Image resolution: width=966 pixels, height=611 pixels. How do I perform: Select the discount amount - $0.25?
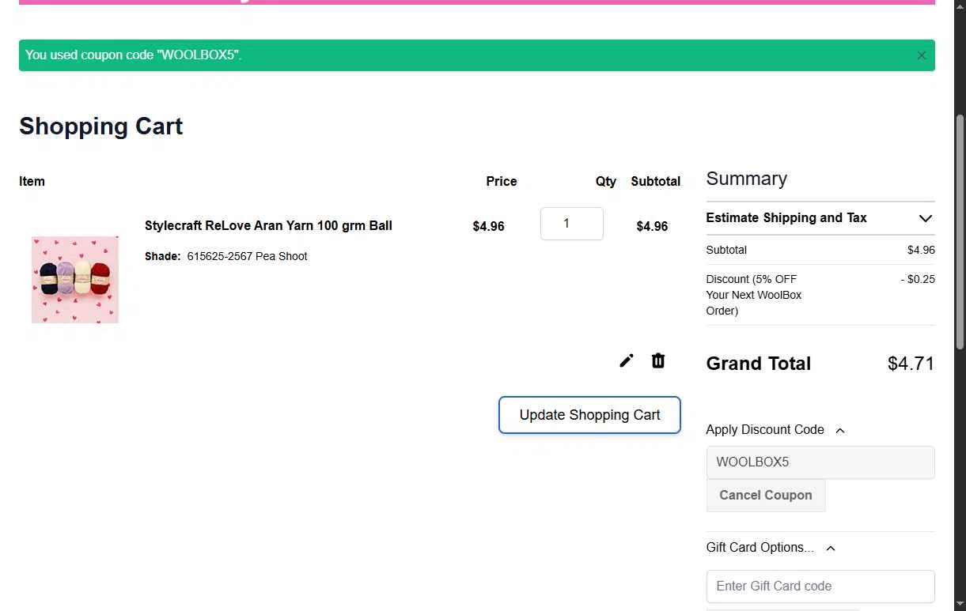tap(918, 279)
